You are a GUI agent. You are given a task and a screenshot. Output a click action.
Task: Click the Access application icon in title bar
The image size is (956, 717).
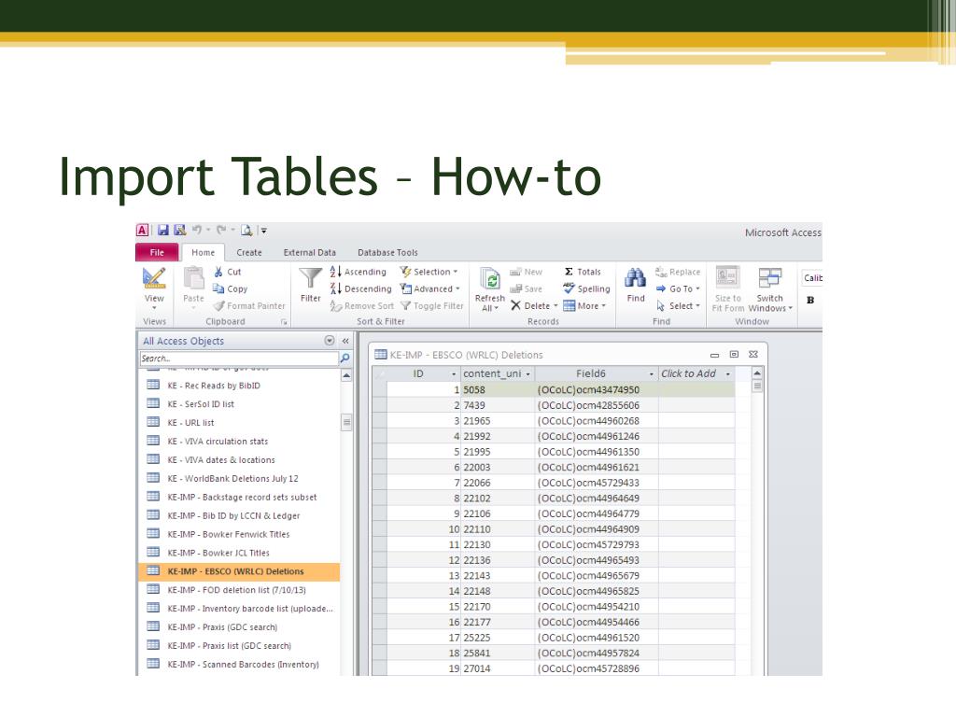[142, 230]
